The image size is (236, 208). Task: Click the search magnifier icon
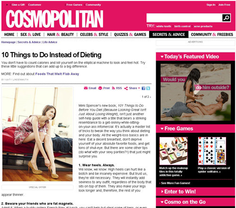pyautogui.click(x=227, y=17)
